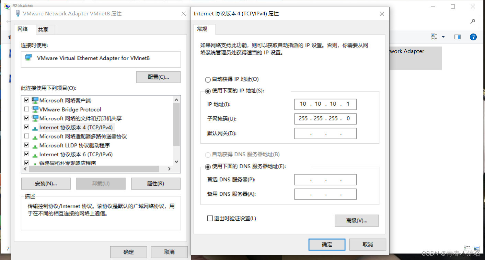Enable 退出时验证设置 checkbox
Viewport: 485px width, 260px height.
(x=210, y=218)
